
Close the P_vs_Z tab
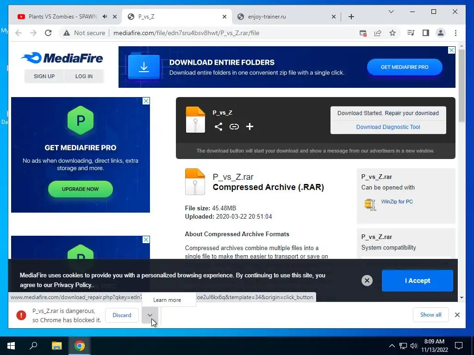click(x=225, y=17)
